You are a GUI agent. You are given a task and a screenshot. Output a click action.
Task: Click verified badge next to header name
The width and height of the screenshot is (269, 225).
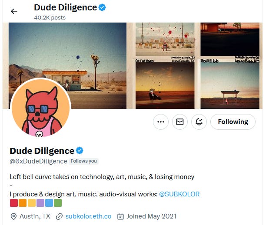click(x=102, y=7)
